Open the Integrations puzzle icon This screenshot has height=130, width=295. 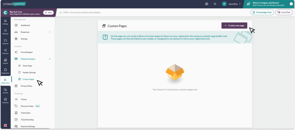point(5,71)
